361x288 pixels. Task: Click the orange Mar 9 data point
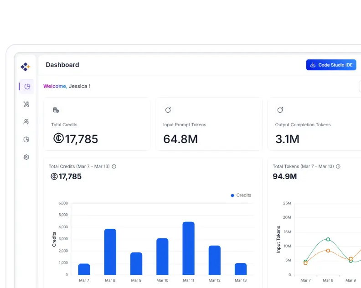[x=351, y=259]
